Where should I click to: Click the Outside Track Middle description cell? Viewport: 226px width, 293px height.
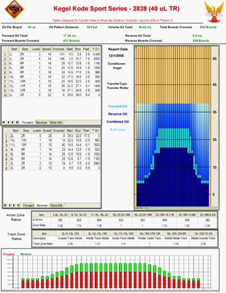click(x=70, y=238)
